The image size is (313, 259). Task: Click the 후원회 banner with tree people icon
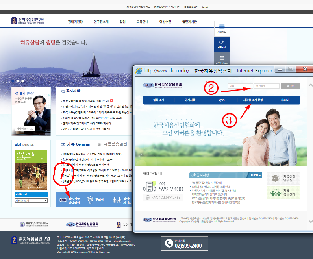click(95, 200)
